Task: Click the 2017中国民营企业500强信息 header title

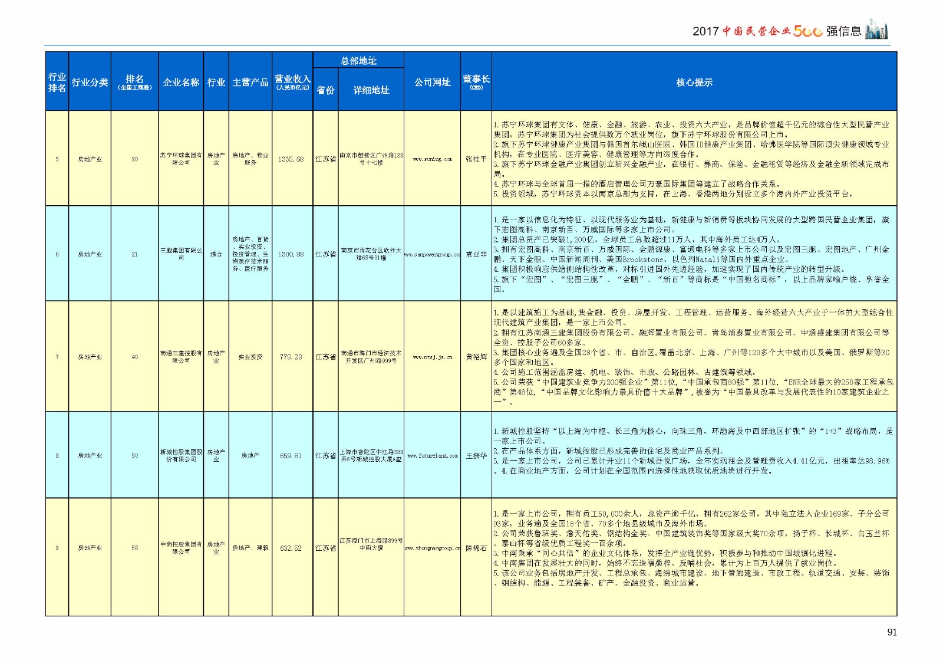Action: (x=777, y=31)
